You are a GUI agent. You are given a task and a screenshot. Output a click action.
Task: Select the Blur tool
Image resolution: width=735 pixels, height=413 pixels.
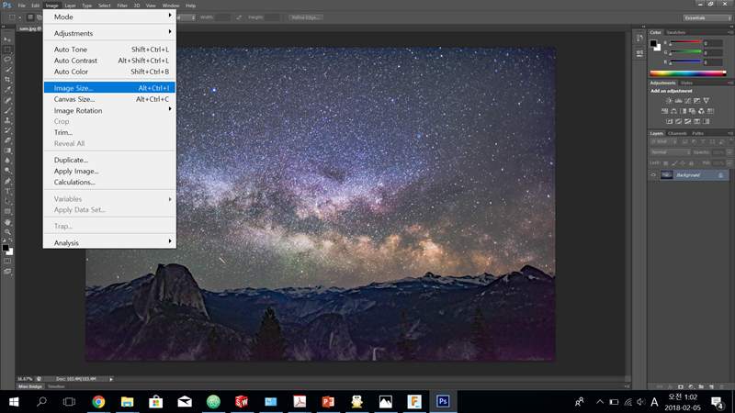7,161
